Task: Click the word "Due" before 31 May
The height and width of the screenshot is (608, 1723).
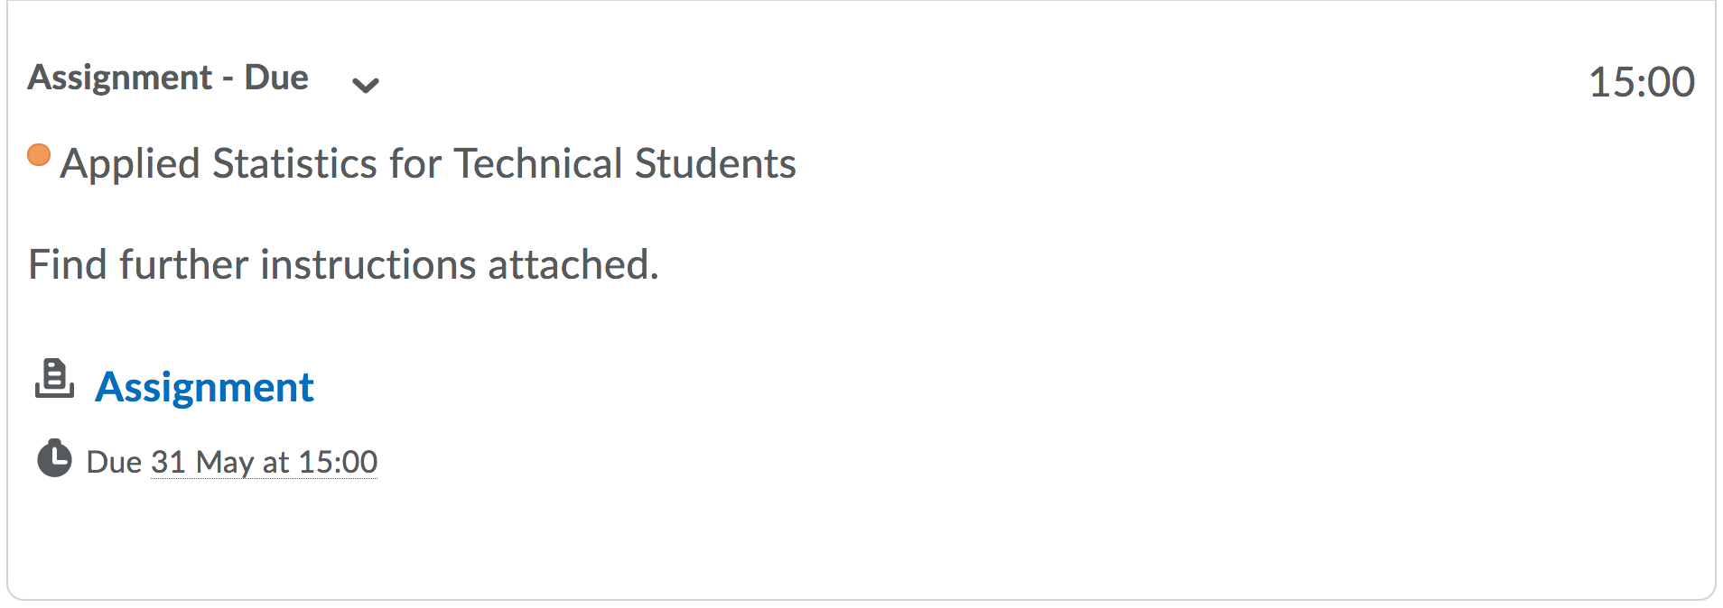Action: coord(114,462)
